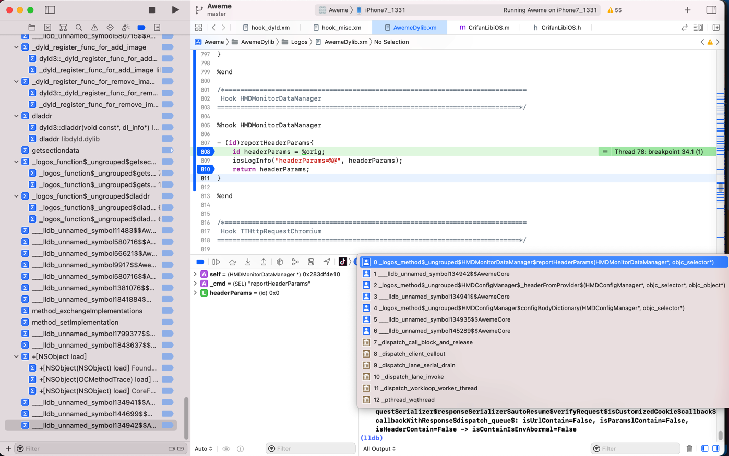Open the Debug View Hierarchy button
This screenshot has height=456, width=729.
click(280, 262)
